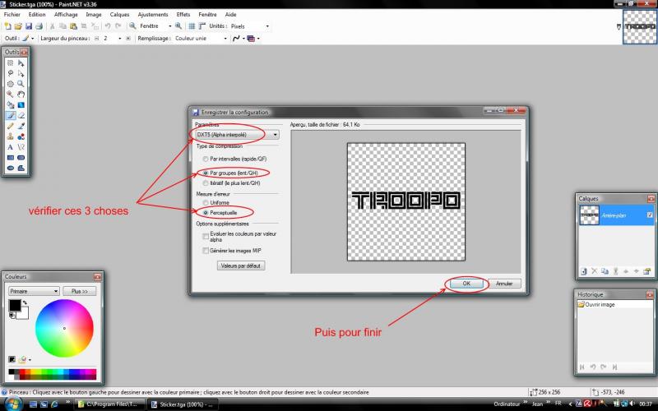Image resolution: width=658 pixels, height=411 pixels.
Task: Select the Paint Bucket tool
Action: click(11, 105)
